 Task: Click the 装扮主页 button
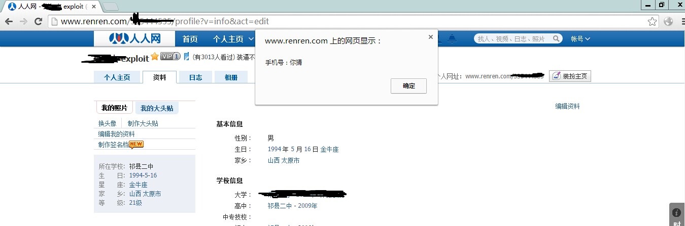pos(570,76)
